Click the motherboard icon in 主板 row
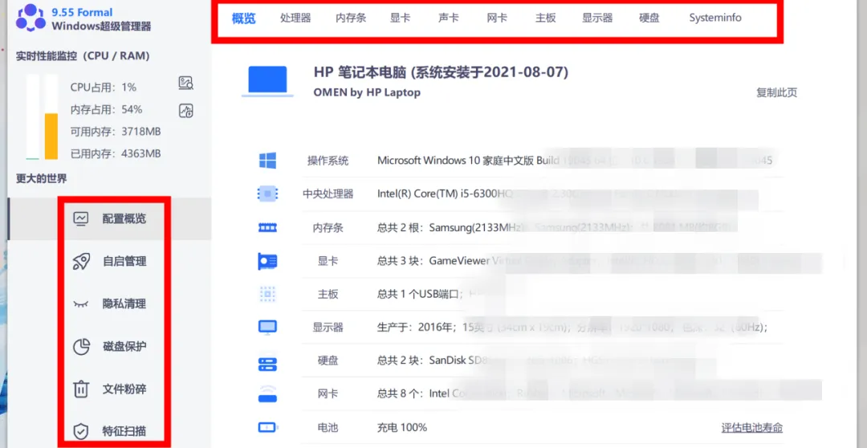The image size is (867, 448). (267, 294)
